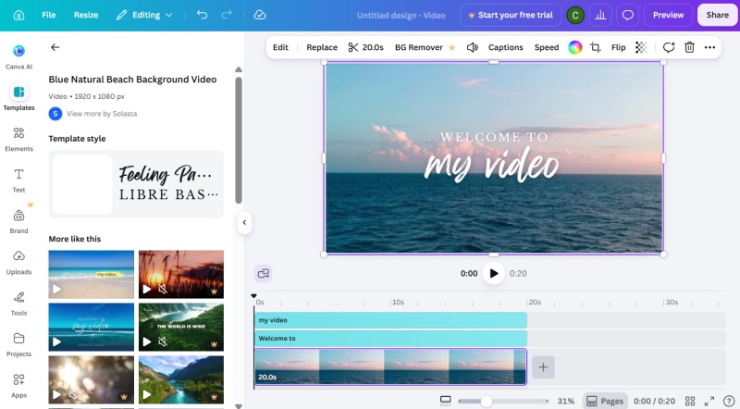
Task: Click the Share button
Action: coord(718,15)
